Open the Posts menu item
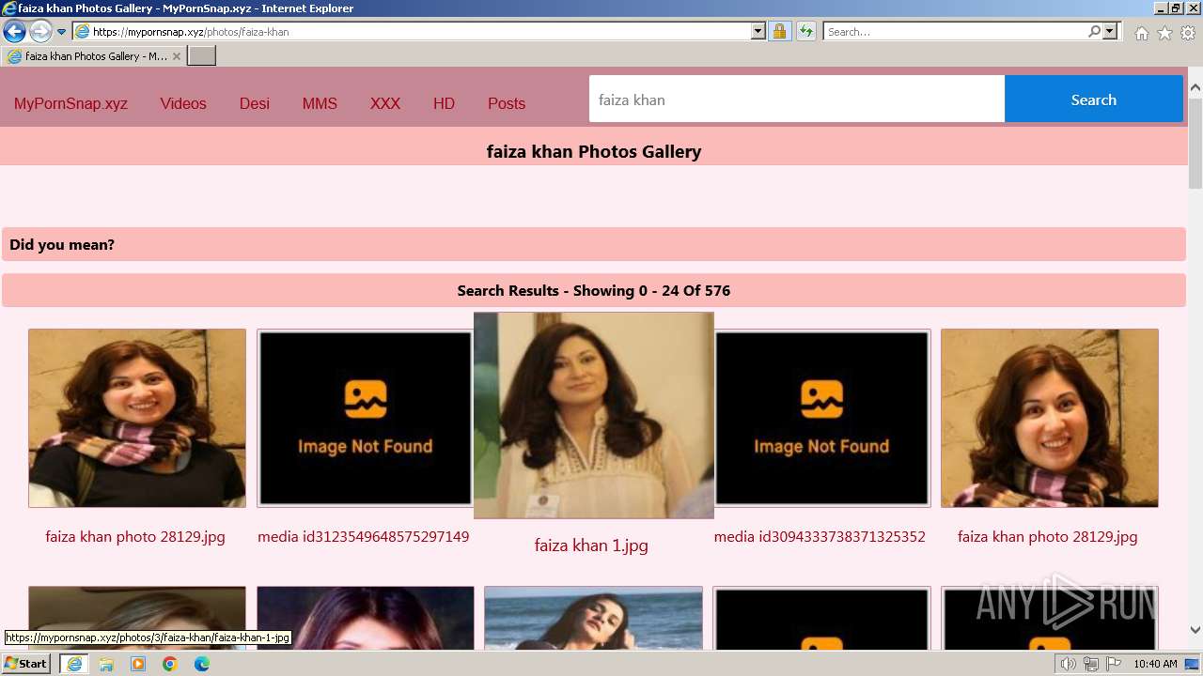 (x=507, y=104)
